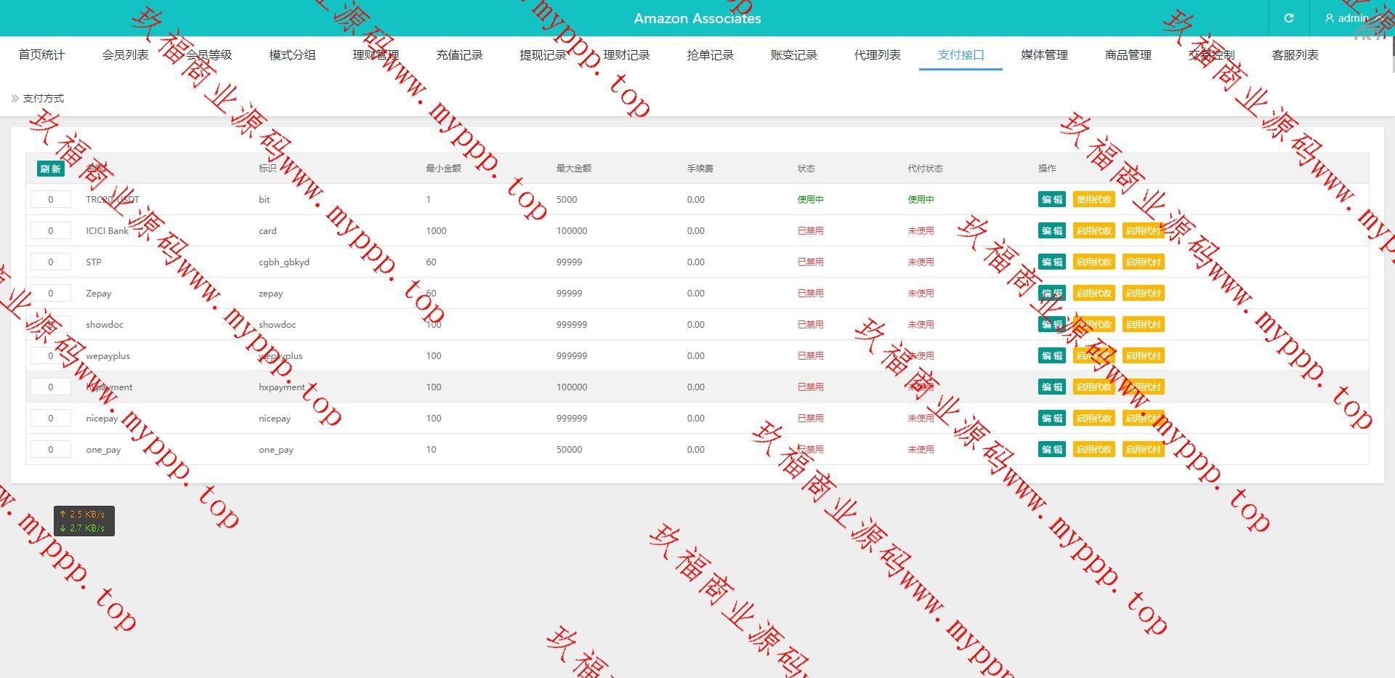Viewport: 1395px width, 678px height.
Task: Go to the 提现记录 tab
Action: pos(543,55)
